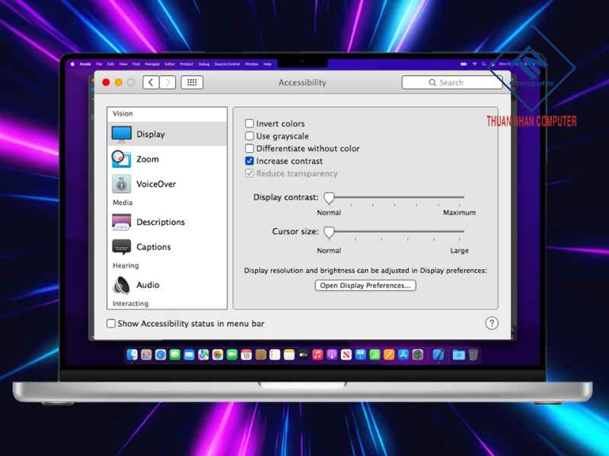This screenshot has height=456, width=609.
Task: Enable Invert colors checkbox
Action: point(250,124)
